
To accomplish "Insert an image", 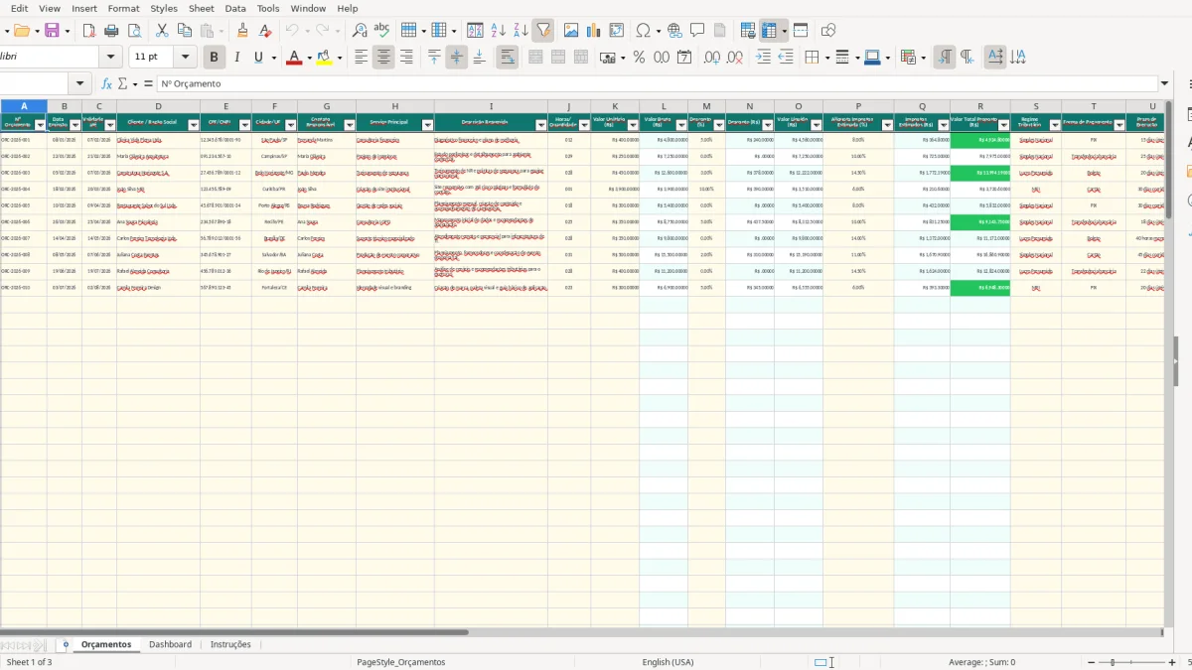I will tap(571, 31).
